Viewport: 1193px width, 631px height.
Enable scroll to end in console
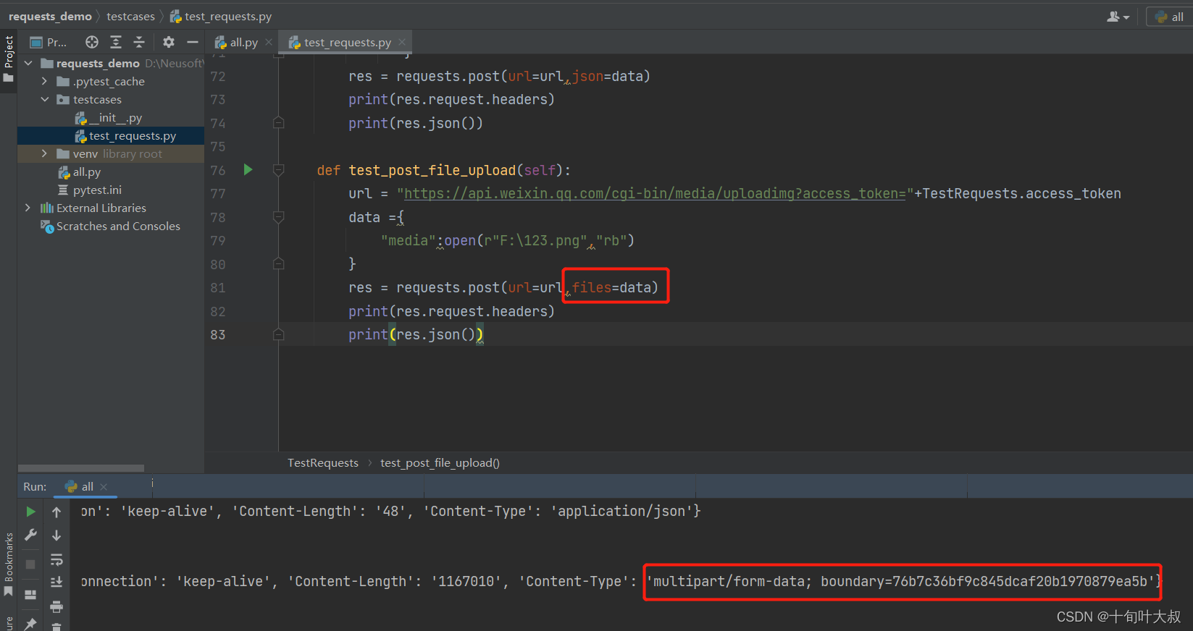coord(56,582)
